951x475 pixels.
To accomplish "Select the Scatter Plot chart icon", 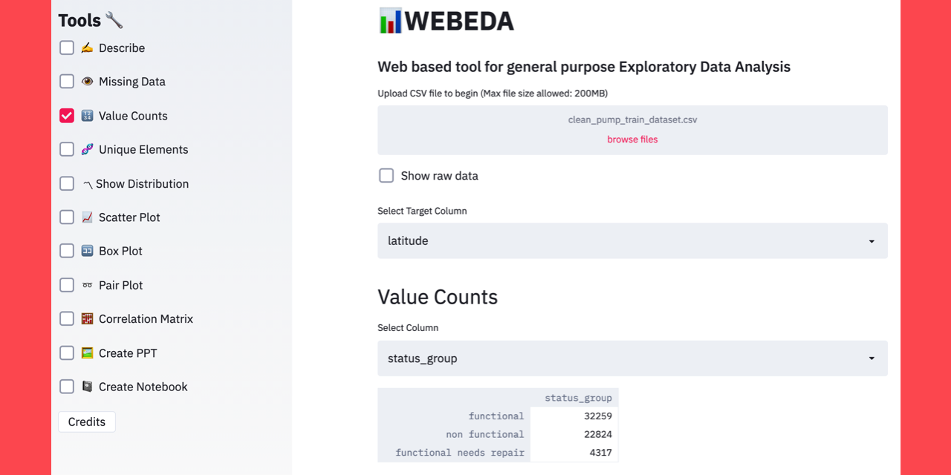I will click(x=87, y=217).
